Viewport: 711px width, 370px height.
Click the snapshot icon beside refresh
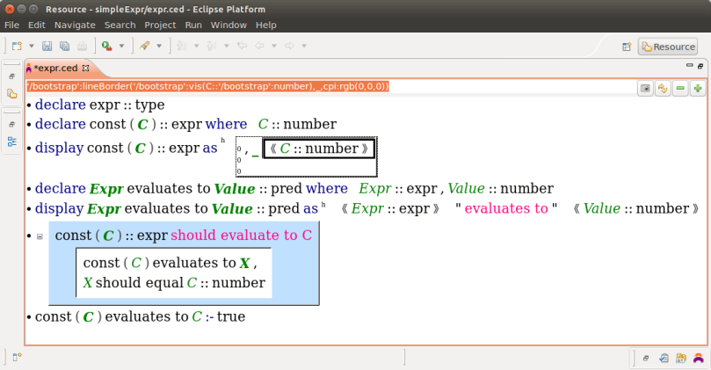click(x=646, y=88)
